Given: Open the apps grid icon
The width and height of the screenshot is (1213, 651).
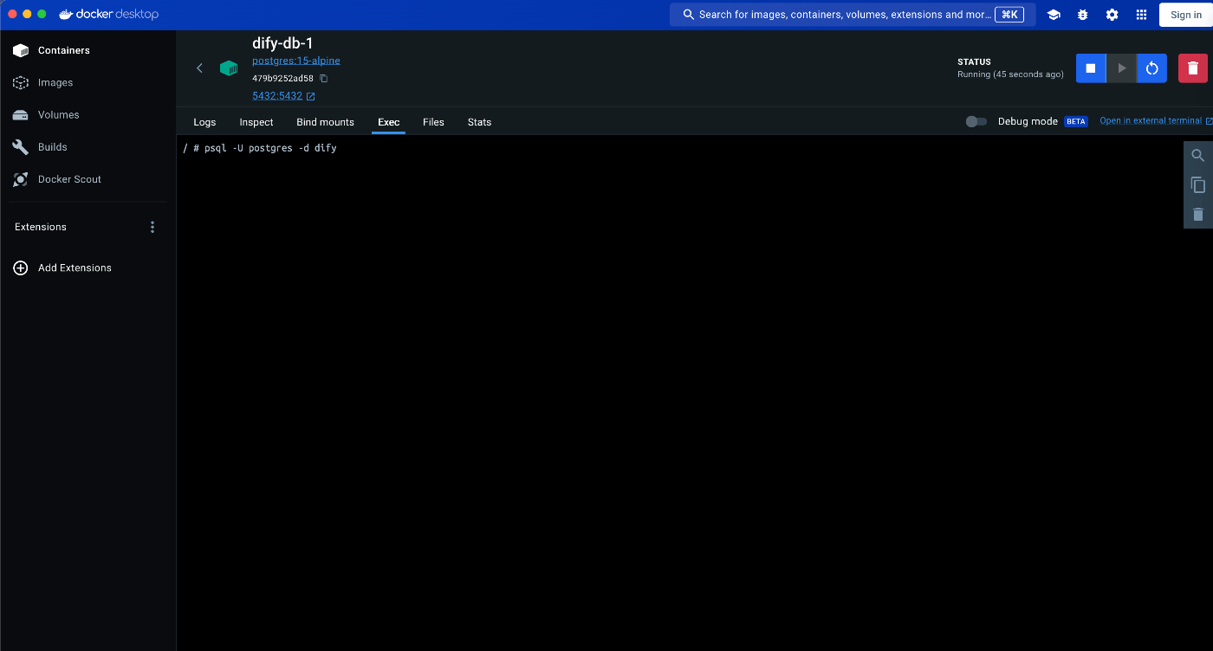Looking at the screenshot, I should pos(1142,15).
